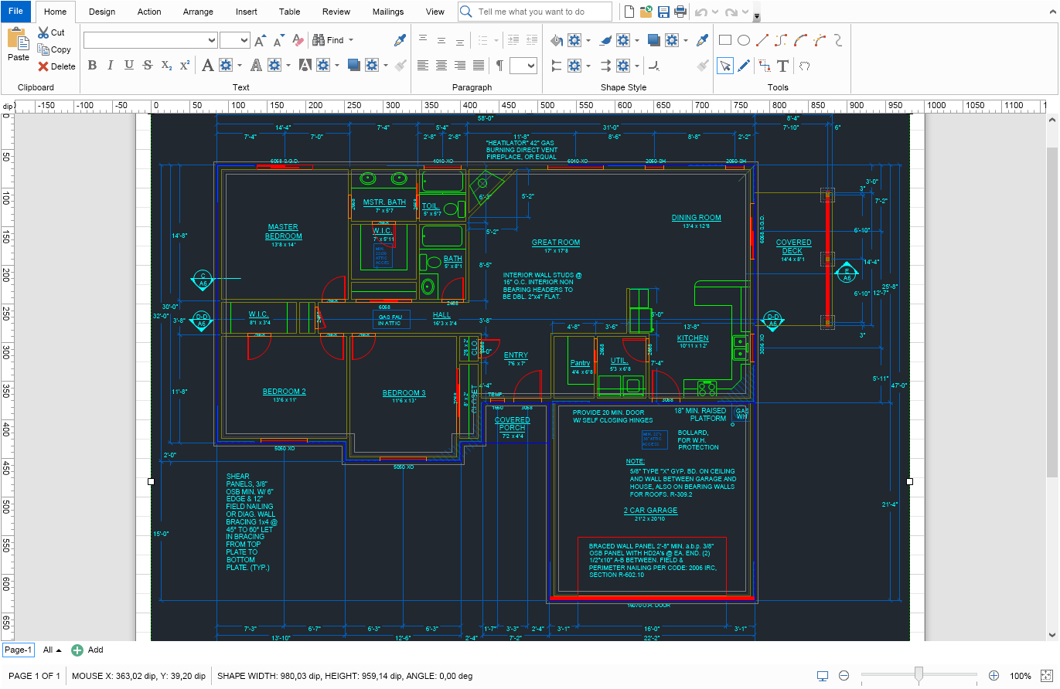The height and width of the screenshot is (689, 1060).
Task: Toggle Italic formatting
Action: point(111,66)
